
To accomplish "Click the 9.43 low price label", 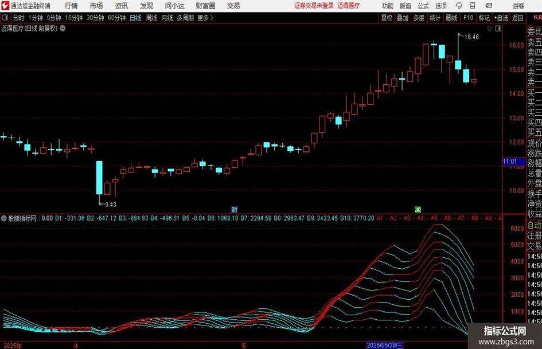I will pos(111,205).
